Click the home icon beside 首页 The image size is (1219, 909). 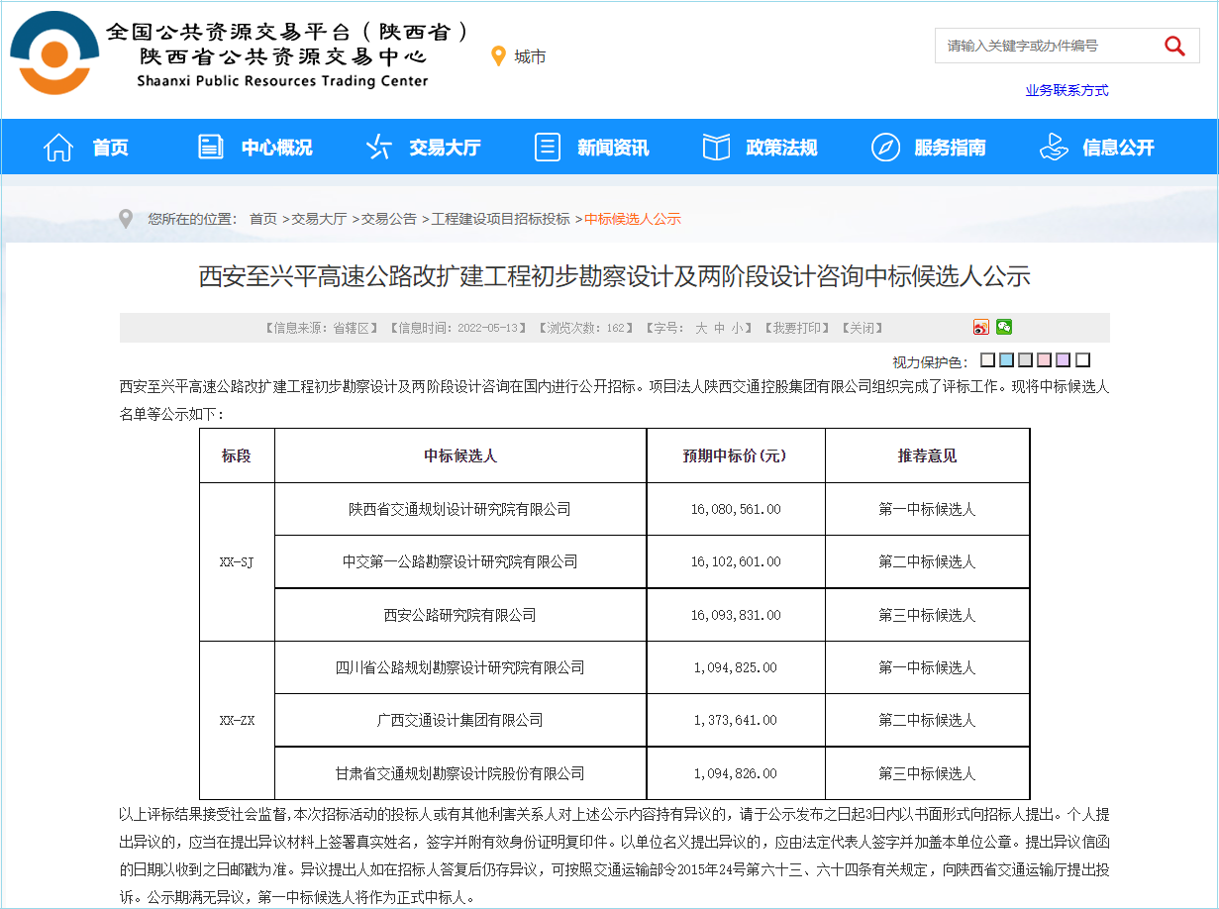point(59,148)
